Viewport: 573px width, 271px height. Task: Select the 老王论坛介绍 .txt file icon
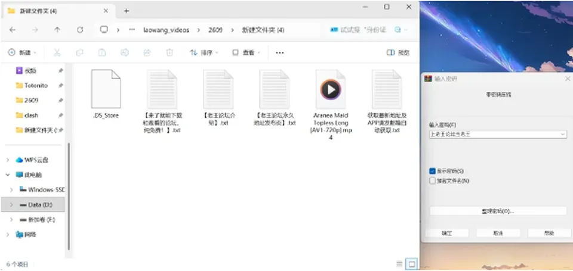coord(218,89)
